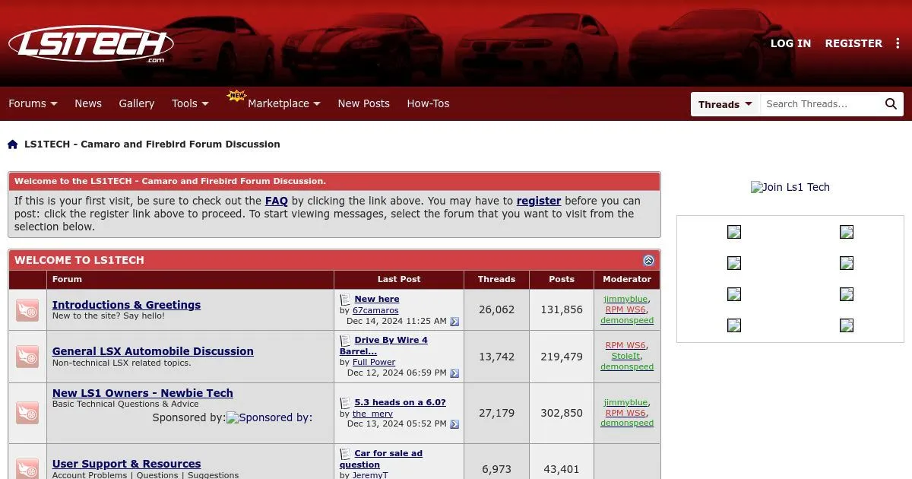Open Gallery in the navigation bar
Image resolution: width=912 pixels, height=479 pixels.
pyautogui.click(x=137, y=103)
